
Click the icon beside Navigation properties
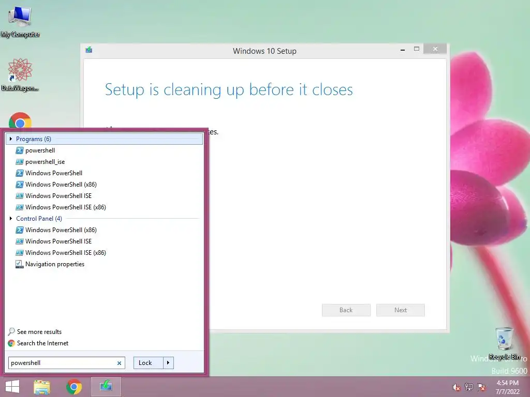click(19, 264)
